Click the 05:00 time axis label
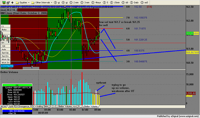The width and height of the screenshot is (200, 118). (x=72, y=110)
